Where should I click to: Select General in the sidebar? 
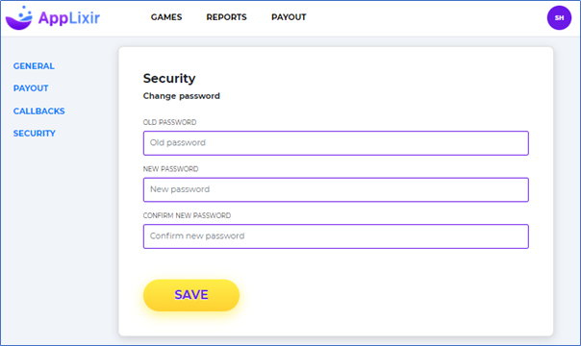[x=34, y=66]
